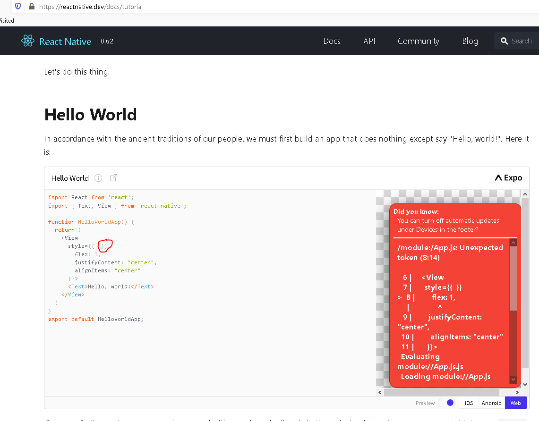Screen dimensions: 539x421
Task: Click the 'justifyContent: "center",' code line
Action: 115,263
